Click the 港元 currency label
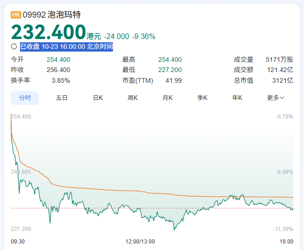Image resolution: width=304 pixels, height=250 pixels. coord(94,36)
